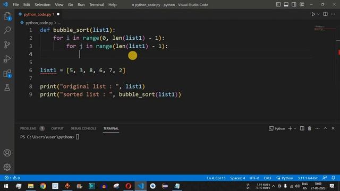
Task: Click python_code.py in the breadcrumb
Action: (39, 23)
